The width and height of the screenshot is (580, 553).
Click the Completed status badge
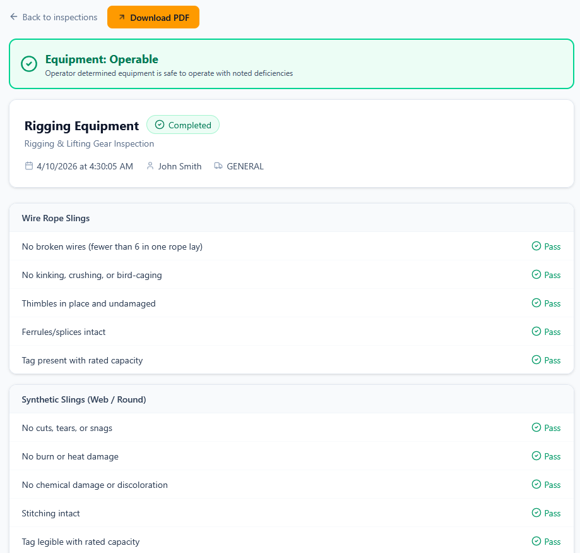(183, 125)
